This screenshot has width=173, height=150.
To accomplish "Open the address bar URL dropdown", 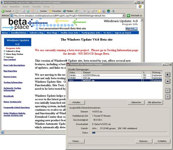I will click(124, 16).
